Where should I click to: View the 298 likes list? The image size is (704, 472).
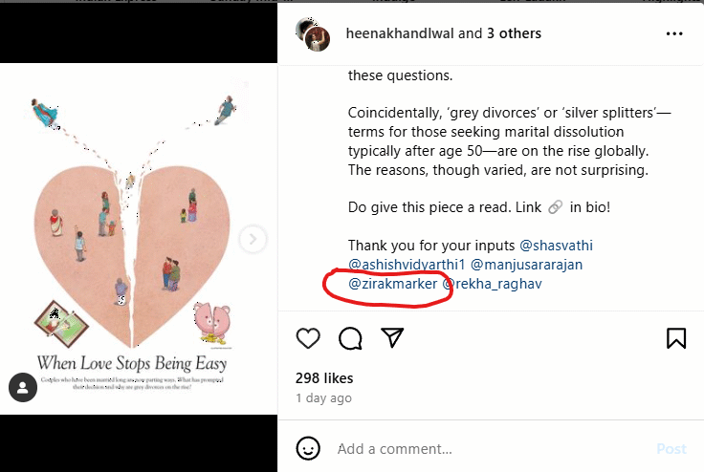pos(324,378)
